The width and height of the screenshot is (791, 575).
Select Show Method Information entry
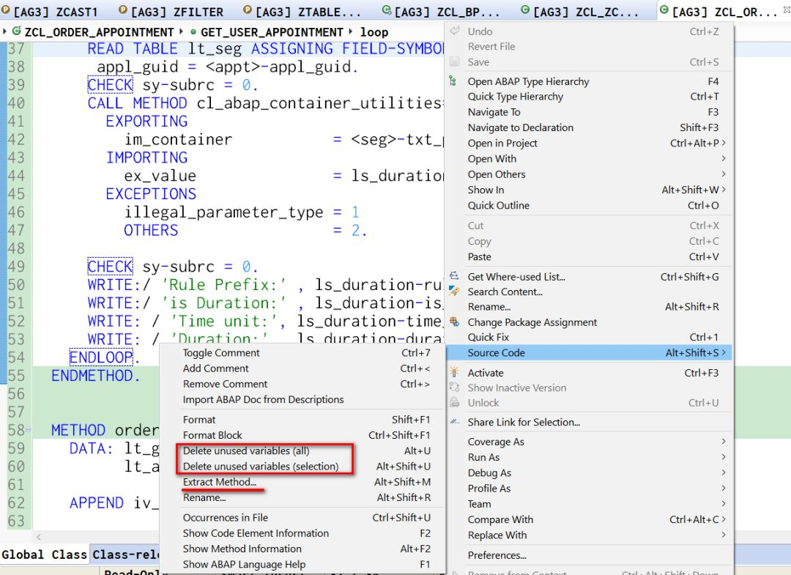302,549
